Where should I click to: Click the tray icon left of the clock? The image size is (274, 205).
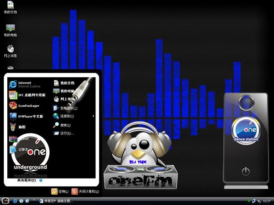[x=259, y=201]
